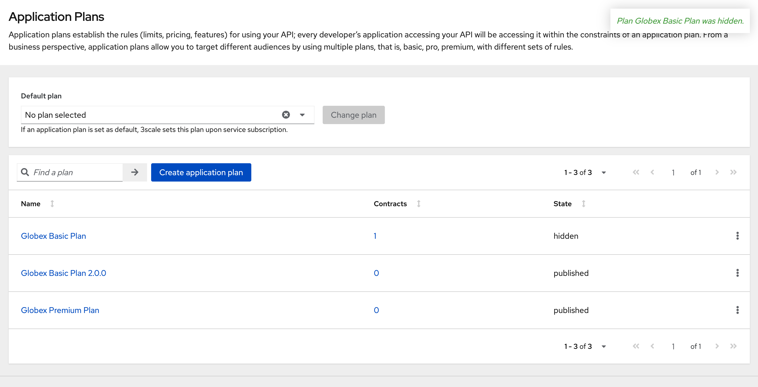Click Create application plan button
Viewport: 758px width, 387px height.
tap(201, 172)
